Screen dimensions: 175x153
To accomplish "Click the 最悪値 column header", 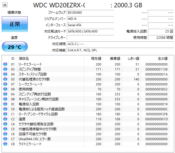I will tap(112, 59).
